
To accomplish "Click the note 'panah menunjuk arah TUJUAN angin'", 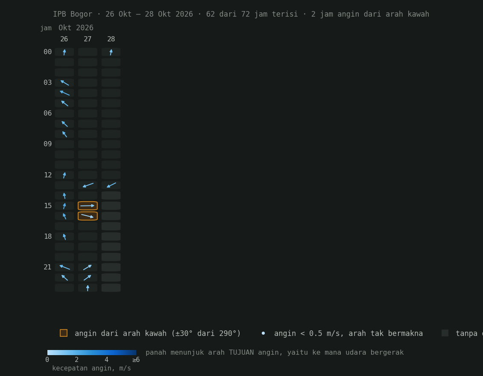I will coord(275,352).
